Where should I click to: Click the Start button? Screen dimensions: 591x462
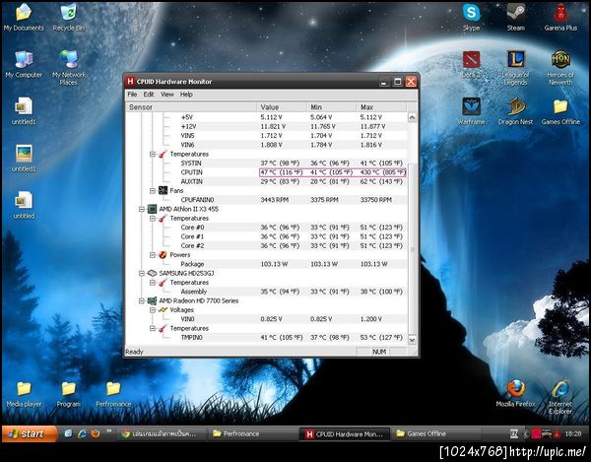pyautogui.click(x=30, y=434)
